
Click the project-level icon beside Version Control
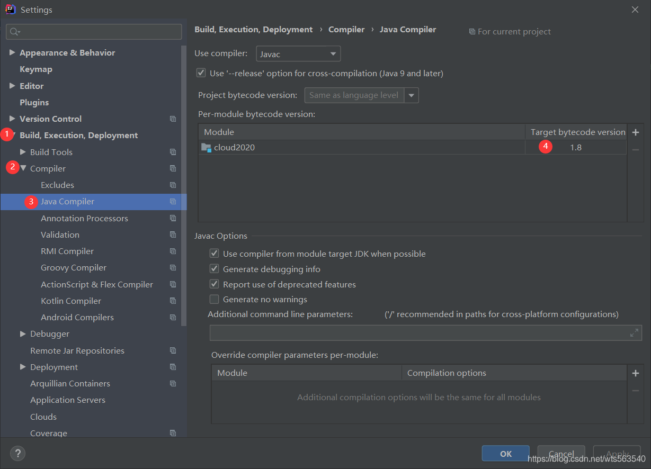pyautogui.click(x=173, y=119)
